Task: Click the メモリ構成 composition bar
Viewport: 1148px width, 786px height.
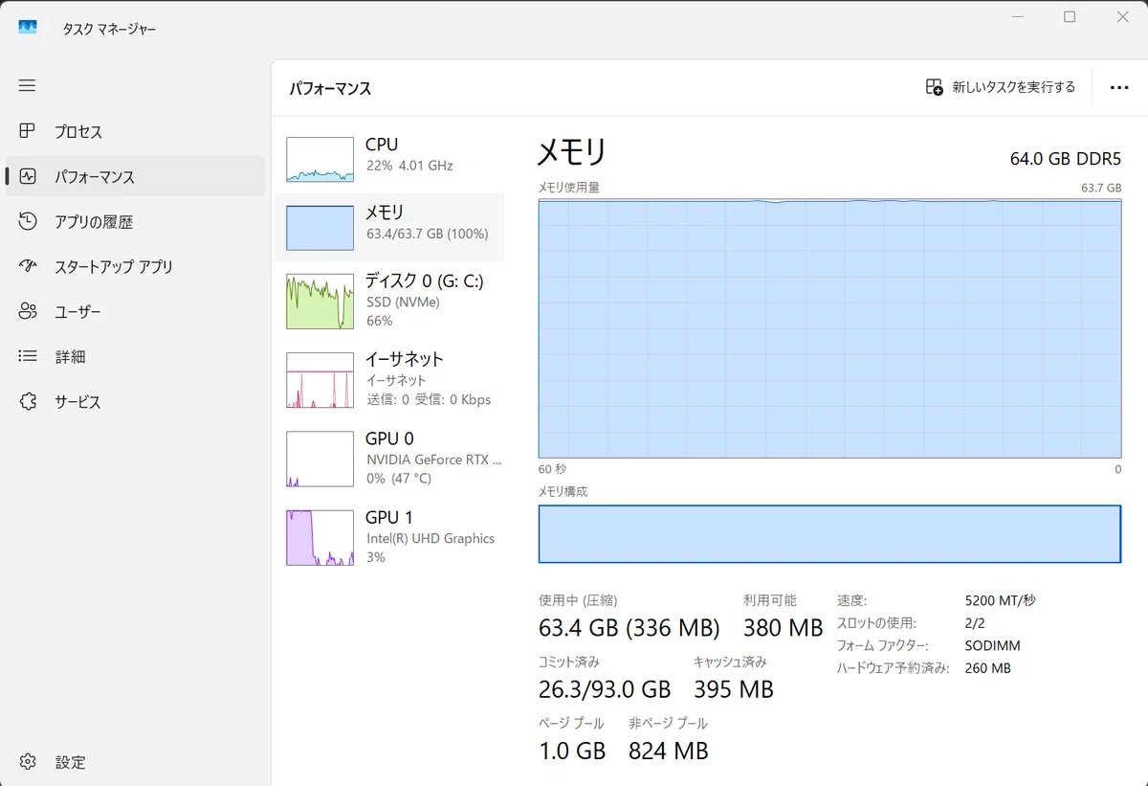Action: [x=829, y=534]
